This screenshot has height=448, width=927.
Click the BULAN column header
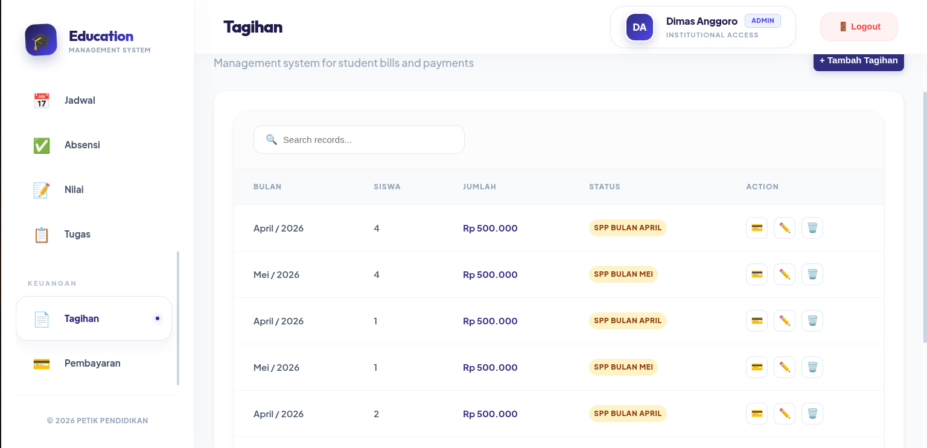[x=267, y=187]
